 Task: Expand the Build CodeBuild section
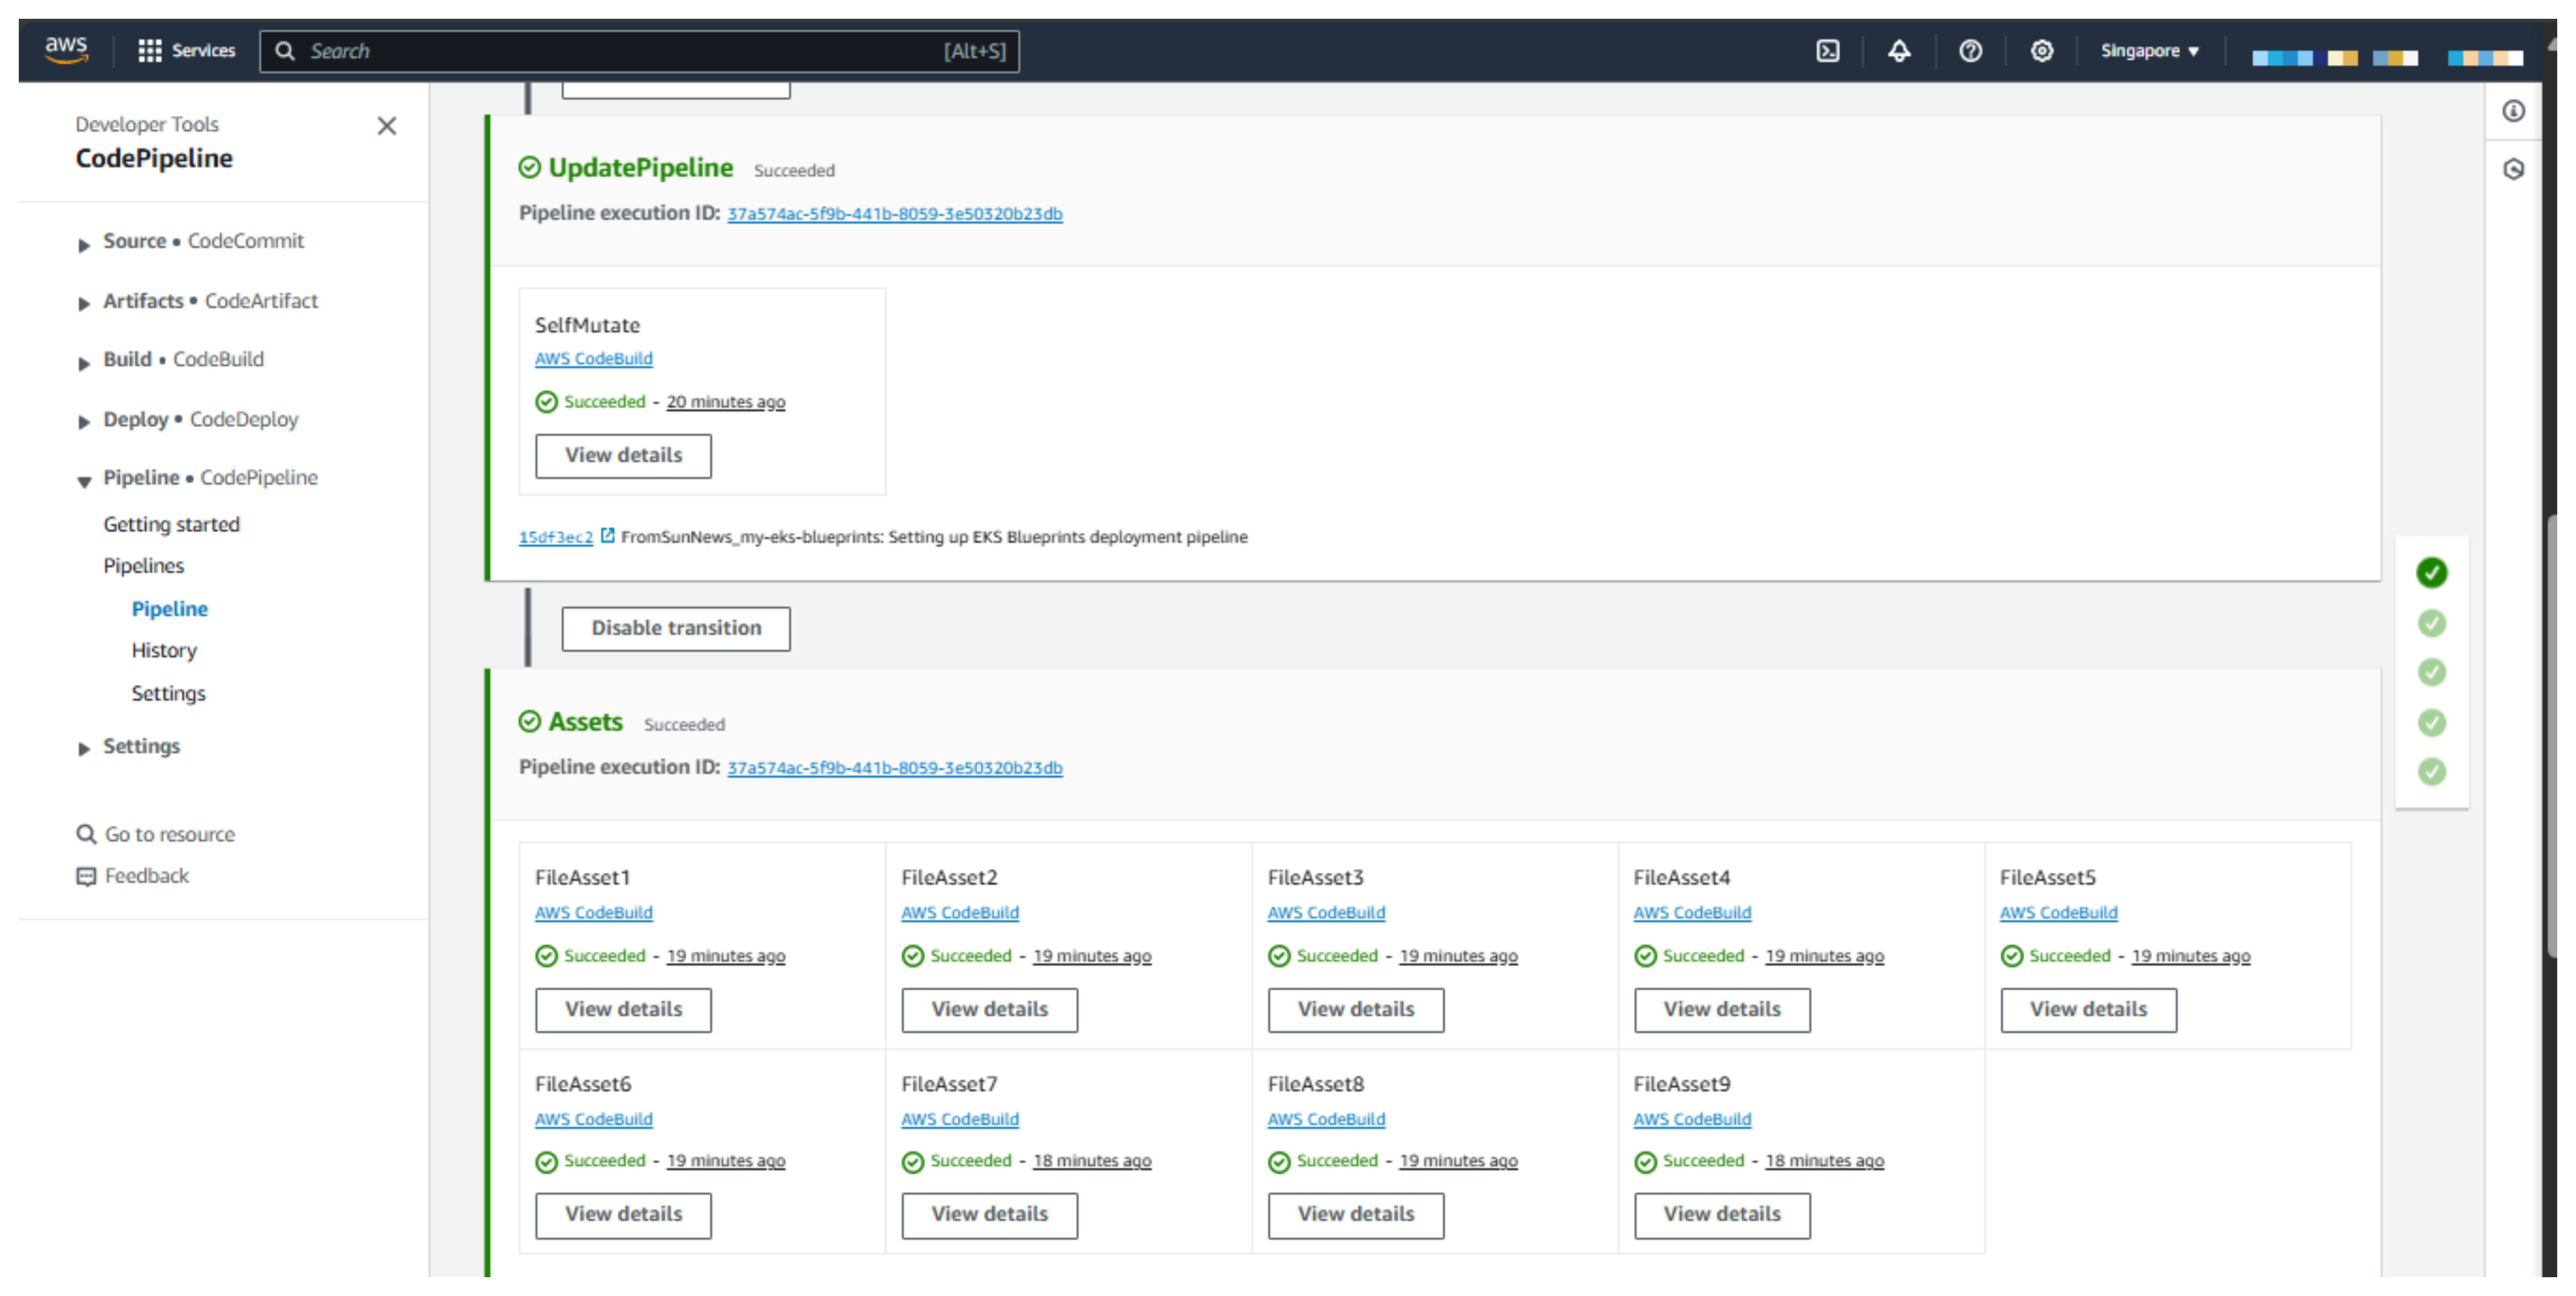(x=84, y=363)
